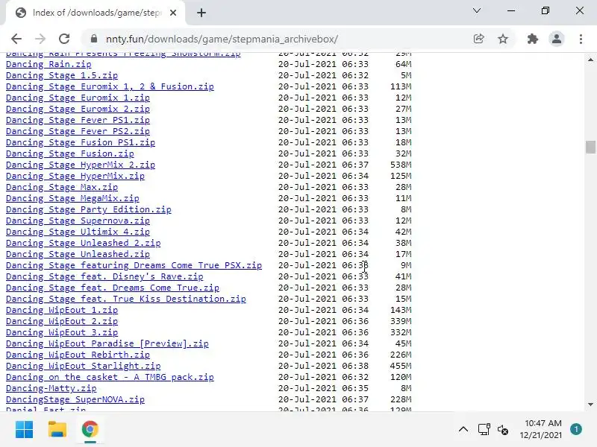Open File Explorer from the taskbar

point(57,430)
